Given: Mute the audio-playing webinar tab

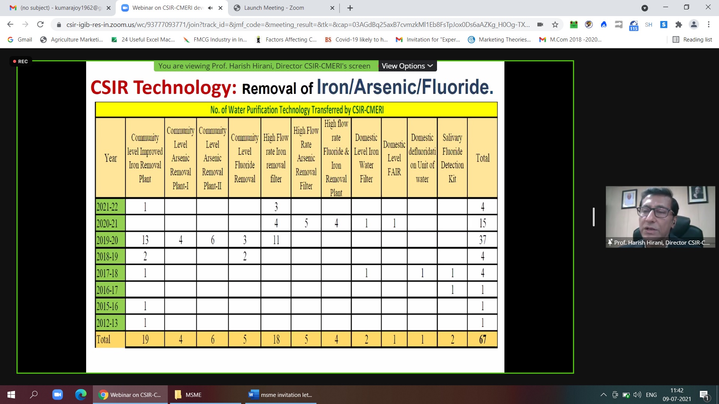Looking at the screenshot, I should pos(210,8).
